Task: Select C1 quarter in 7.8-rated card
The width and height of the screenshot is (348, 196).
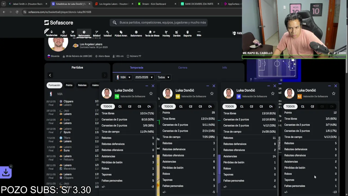Action: pos(120,106)
